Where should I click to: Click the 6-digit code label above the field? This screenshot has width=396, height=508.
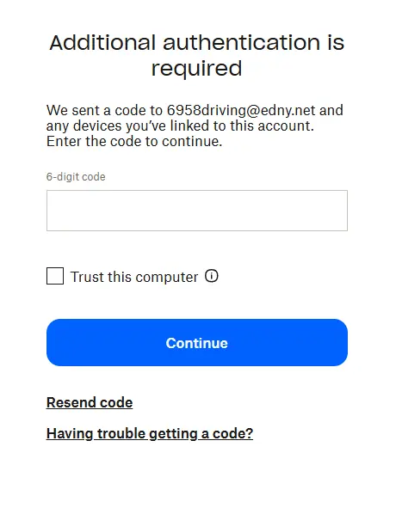pyautogui.click(x=76, y=177)
